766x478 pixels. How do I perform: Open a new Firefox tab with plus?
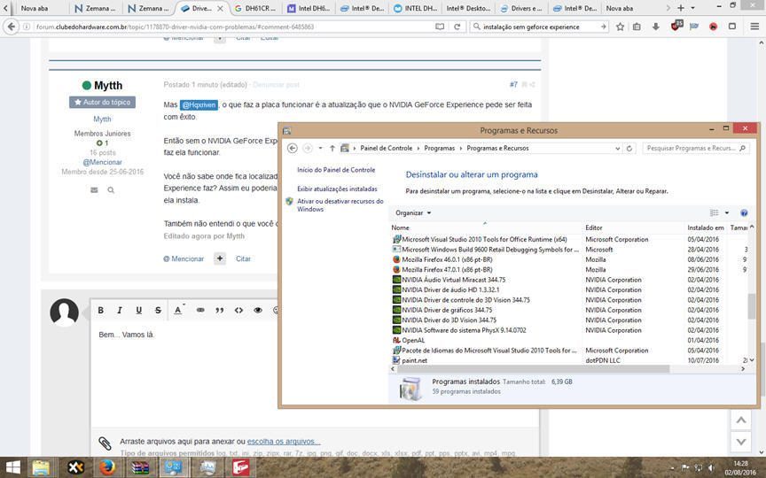pyautogui.click(x=681, y=8)
